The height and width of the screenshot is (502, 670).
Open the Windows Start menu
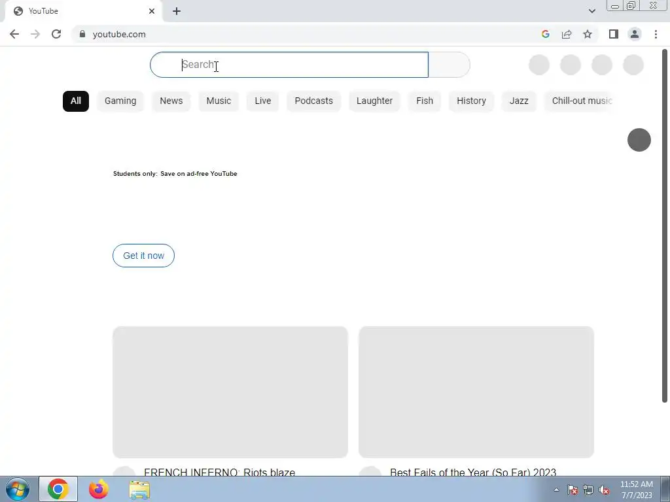[18, 490]
